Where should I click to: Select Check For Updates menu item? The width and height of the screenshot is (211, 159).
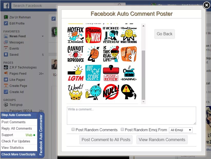tap(19, 141)
